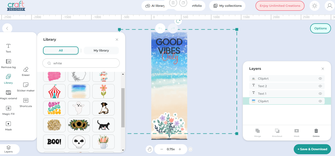Click the duplicate icon in top toolbar
This screenshot has height=156, width=335.
point(183,3)
